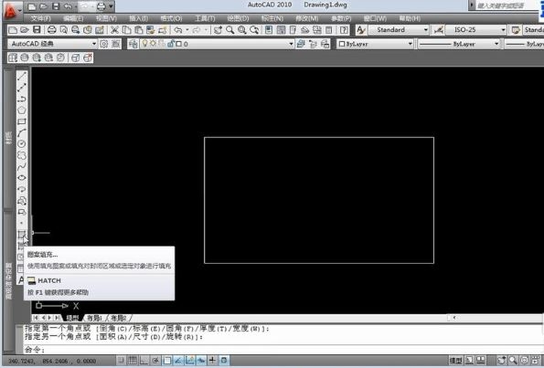Toggle Ortho mode in status bar

(144, 361)
